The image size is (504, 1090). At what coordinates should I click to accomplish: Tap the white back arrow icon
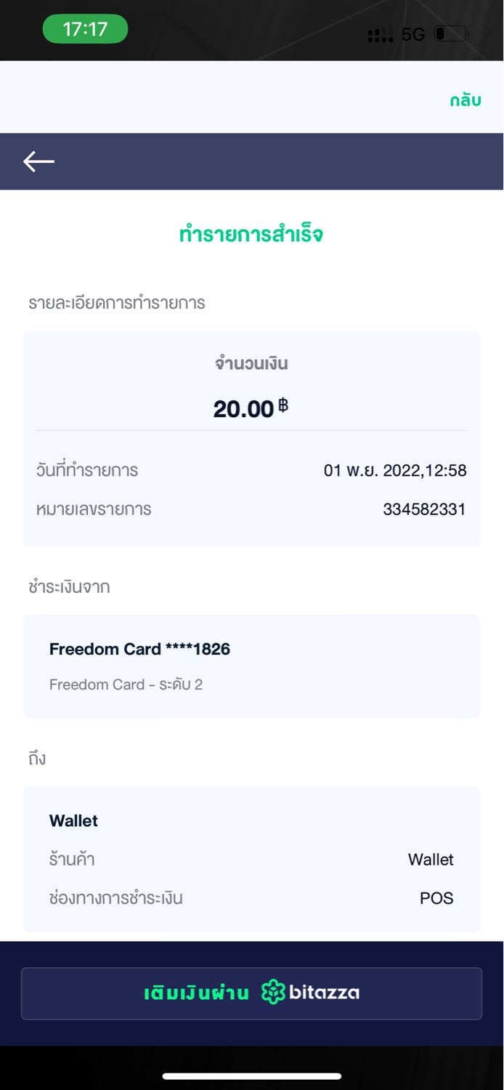tap(38, 161)
